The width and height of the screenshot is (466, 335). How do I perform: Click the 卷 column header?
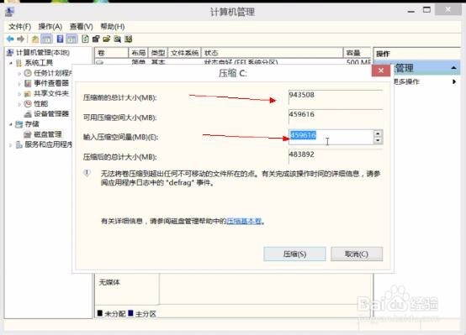coord(112,53)
